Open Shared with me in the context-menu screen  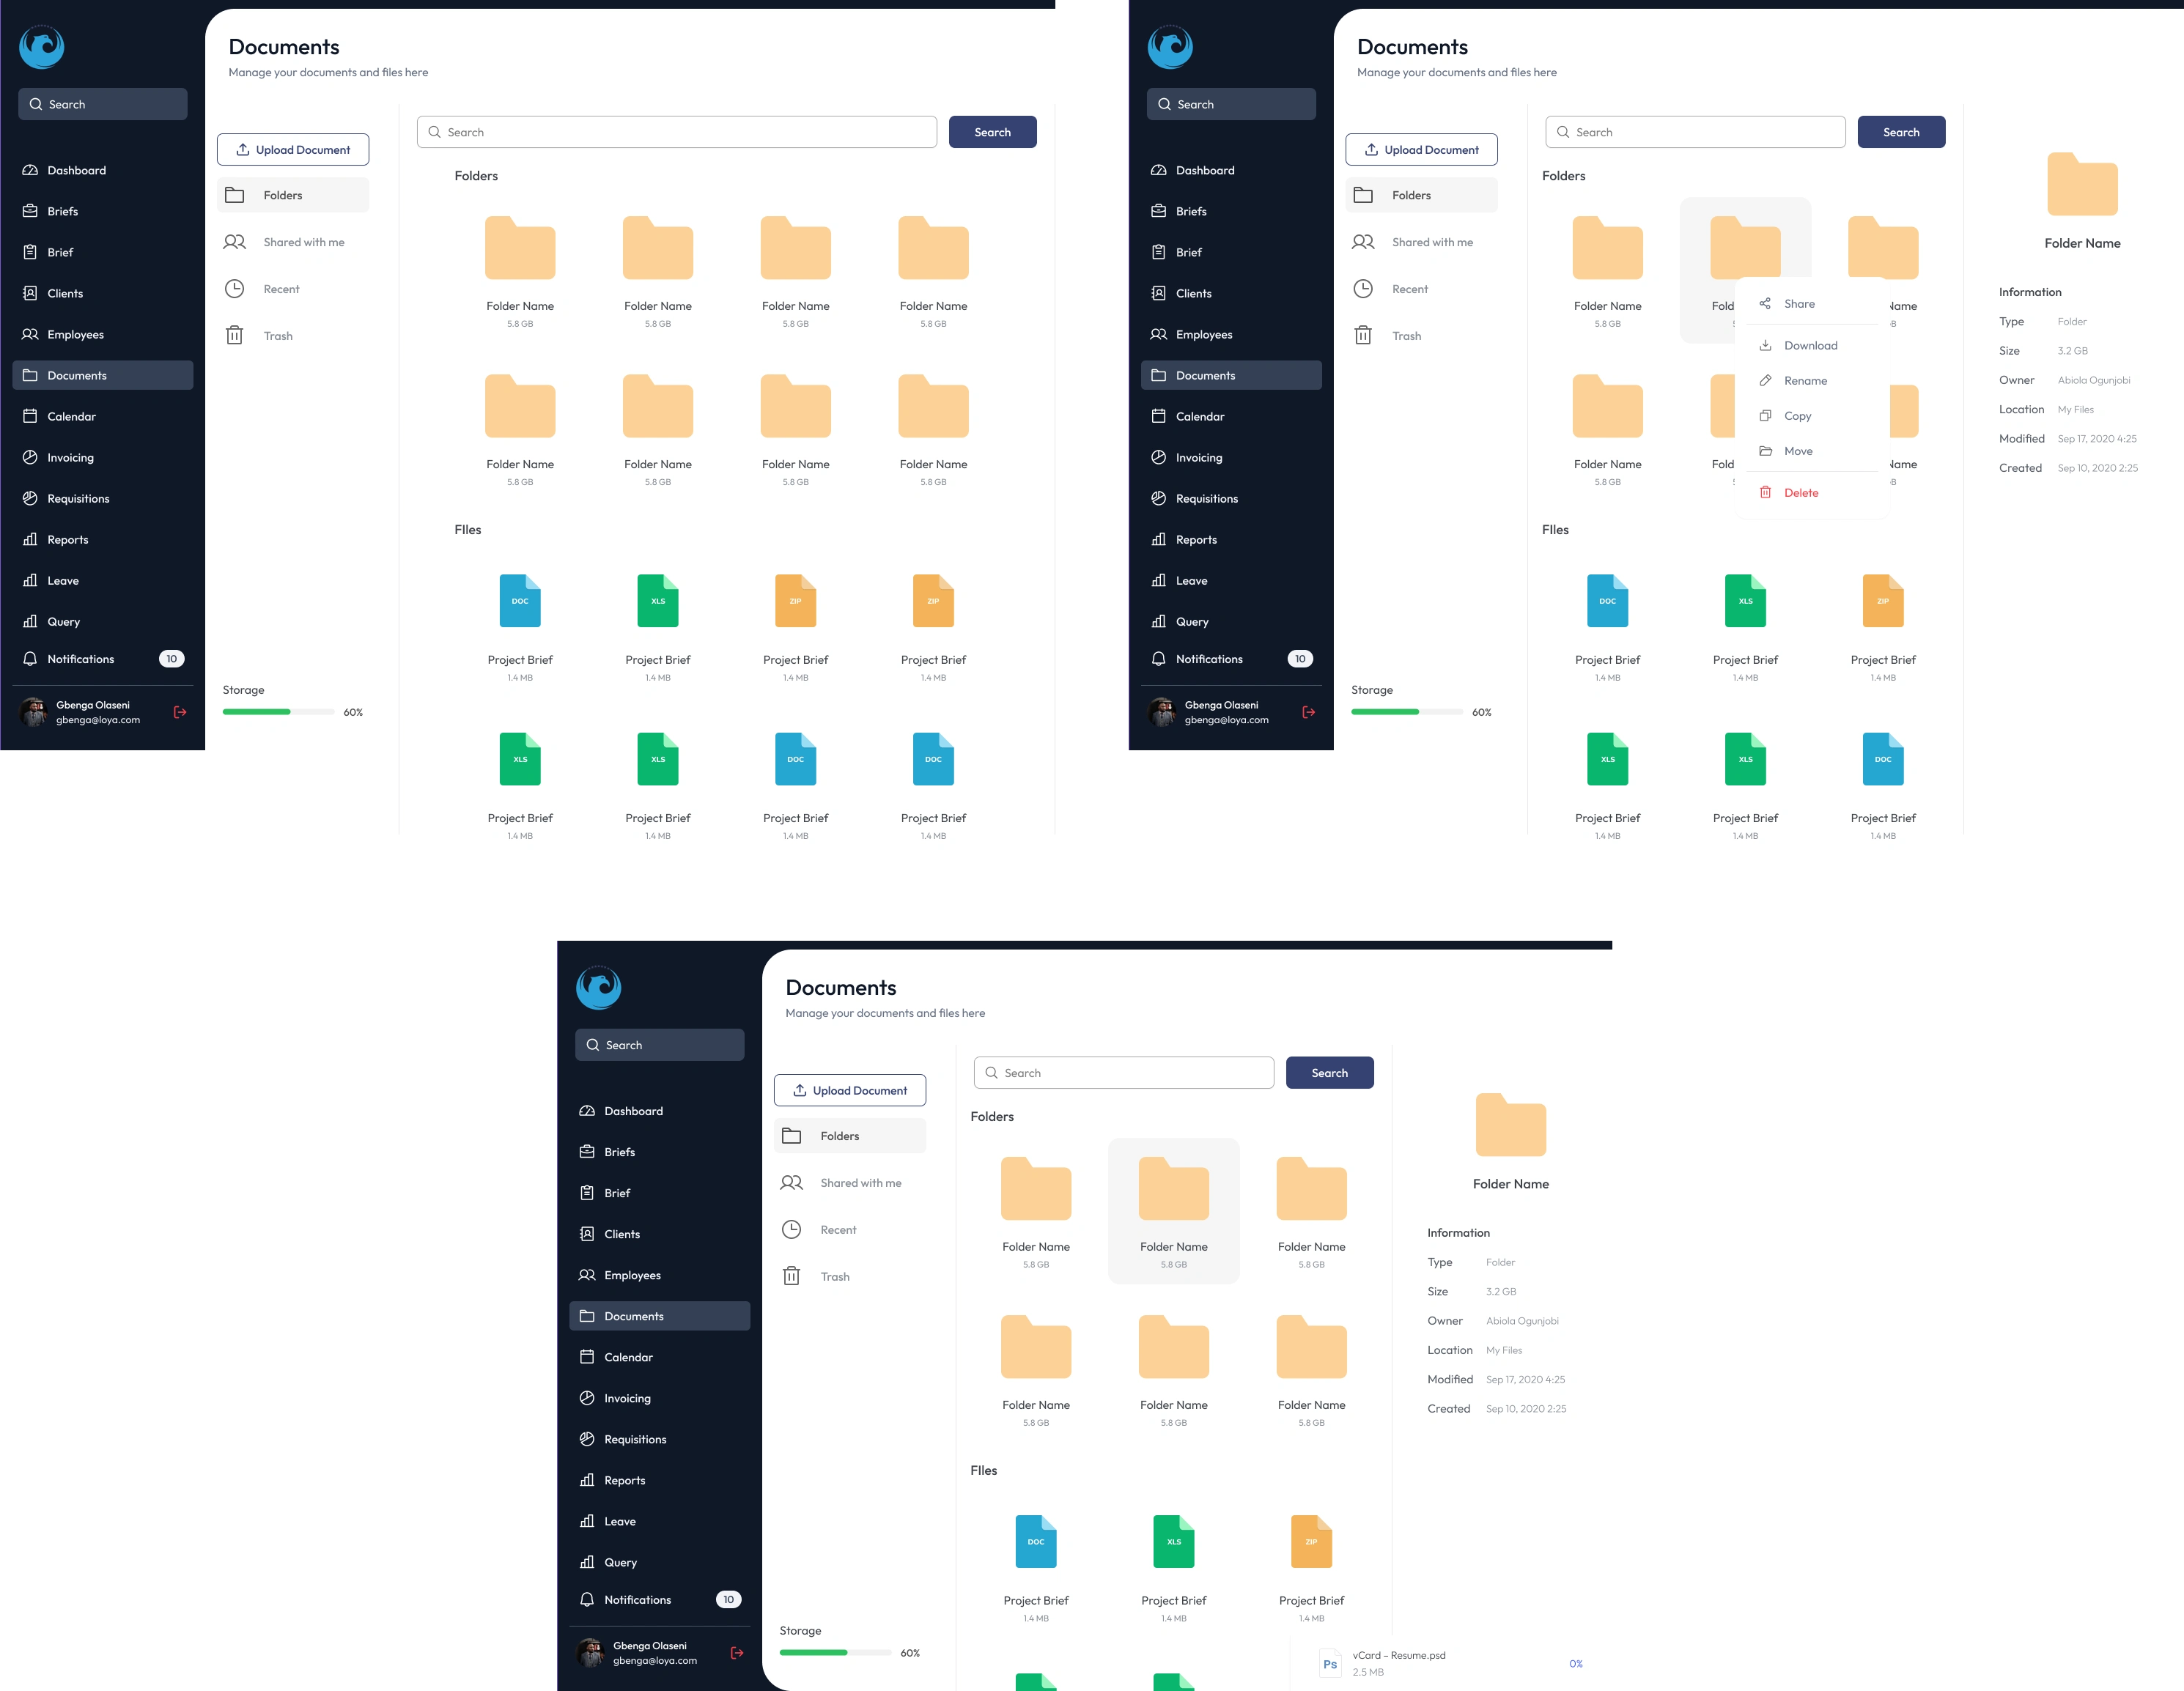click(1421, 242)
